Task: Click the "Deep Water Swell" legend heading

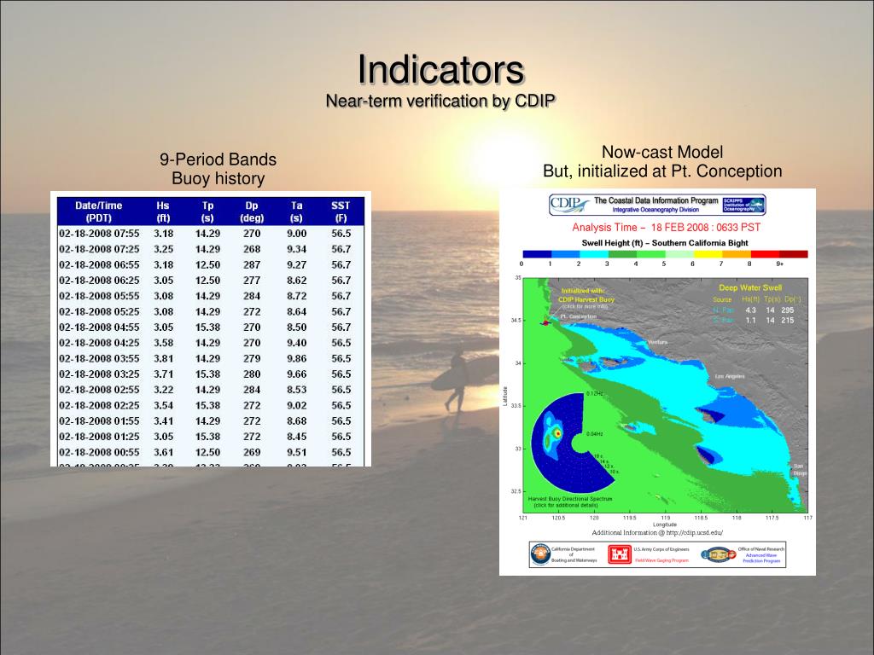Action: click(750, 288)
